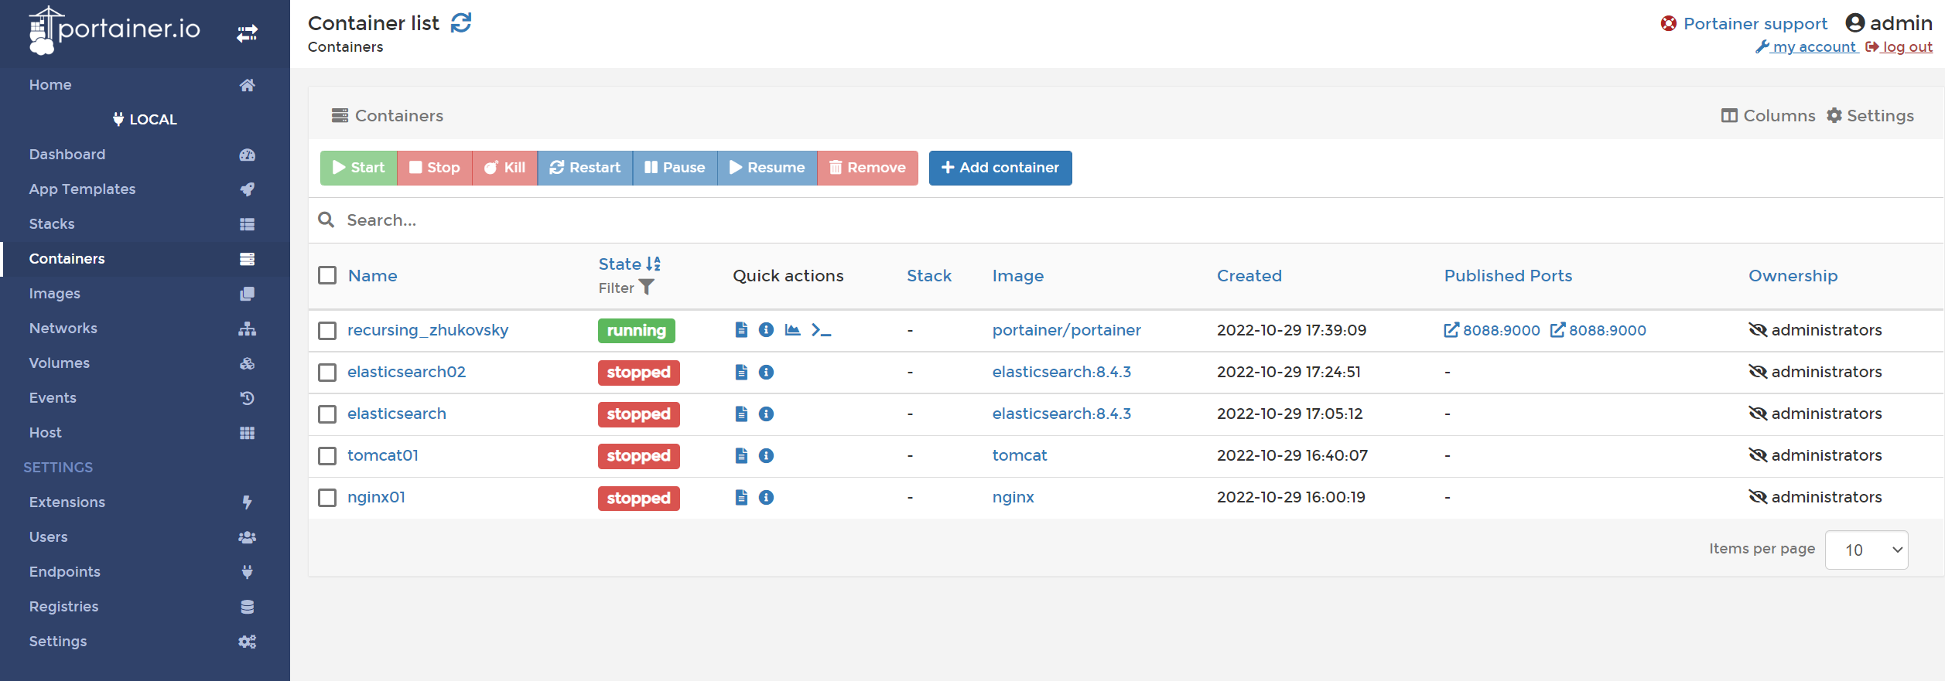Sort by State using the sort icon

click(x=653, y=264)
